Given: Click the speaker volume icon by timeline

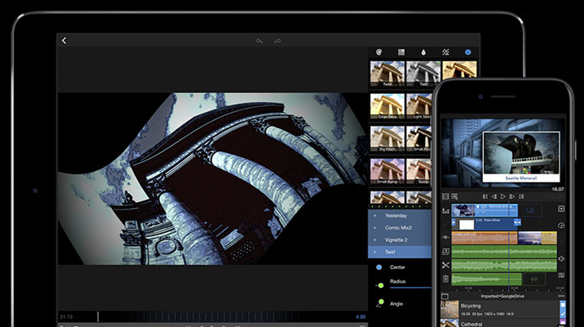Looking at the screenshot, I should tap(561, 259).
